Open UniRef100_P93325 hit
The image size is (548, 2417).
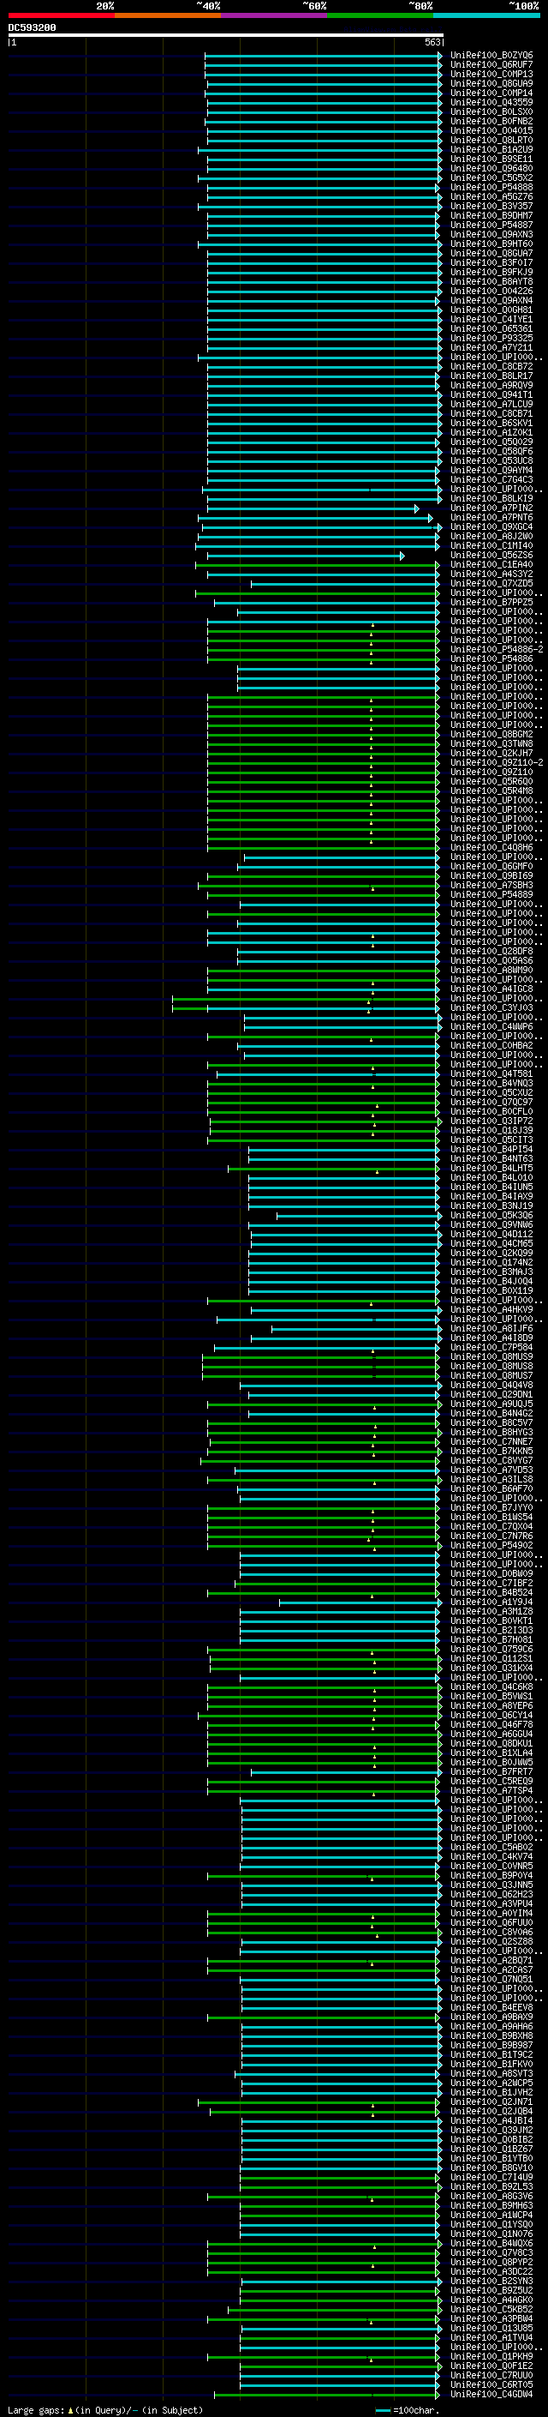(x=491, y=338)
